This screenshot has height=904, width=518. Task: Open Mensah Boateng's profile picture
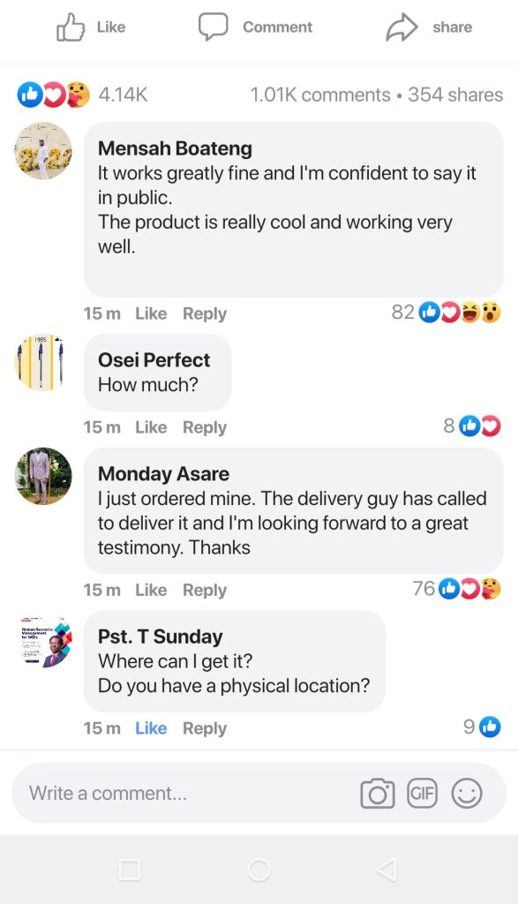click(43, 150)
